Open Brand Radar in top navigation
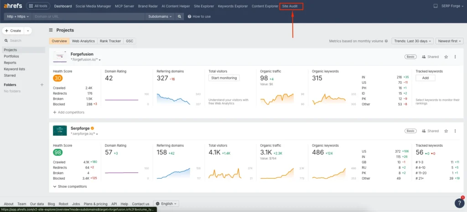Image resolution: width=467 pixels, height=212 pixels. [x=148, y=6]
